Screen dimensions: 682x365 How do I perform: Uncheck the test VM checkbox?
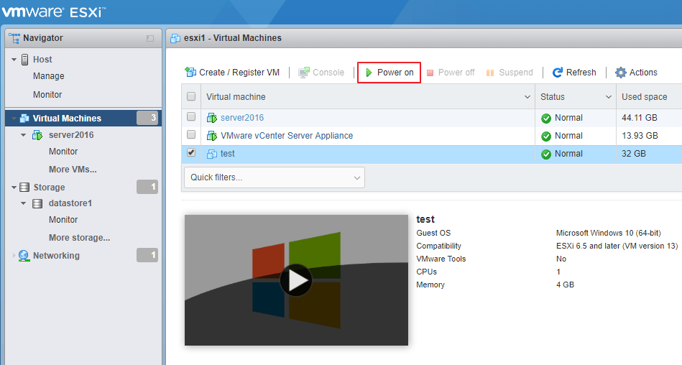tap(191, 153)
